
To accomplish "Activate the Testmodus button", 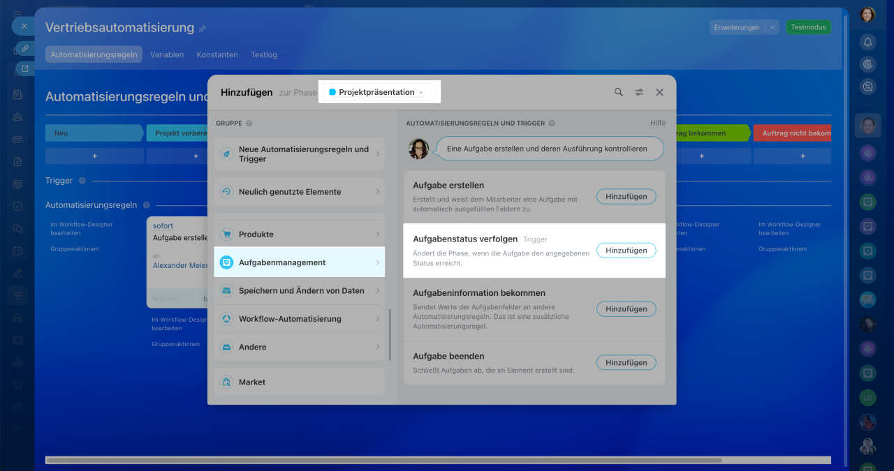I will [808, 27].
